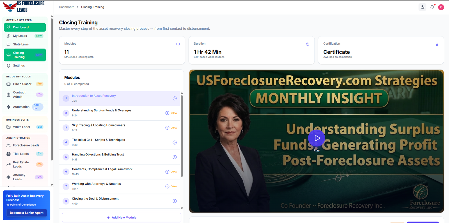Click the State Laws map icon

8,44
